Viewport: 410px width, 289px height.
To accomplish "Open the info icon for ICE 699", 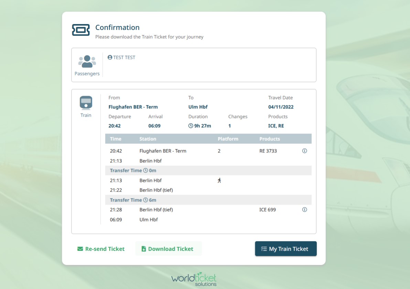I will [304, 210].
